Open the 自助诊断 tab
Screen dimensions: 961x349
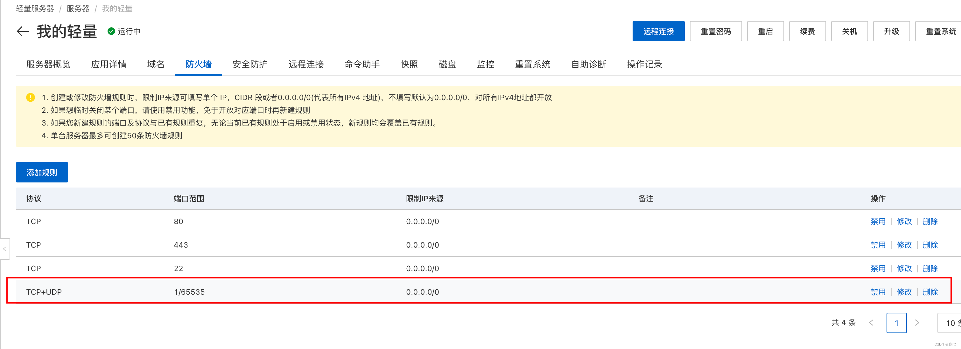(589, 65)
